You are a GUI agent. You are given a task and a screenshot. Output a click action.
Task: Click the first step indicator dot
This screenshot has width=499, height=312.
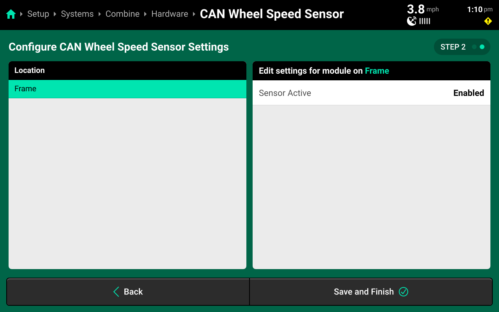point(474,47)
